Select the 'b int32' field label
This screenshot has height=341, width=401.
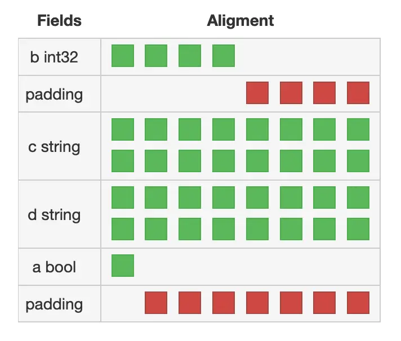pyautogui.click(x=54, y=57)
